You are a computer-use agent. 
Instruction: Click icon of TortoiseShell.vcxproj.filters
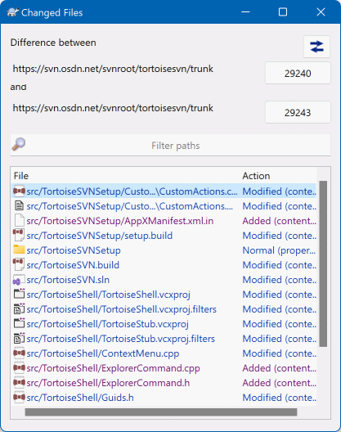coord(19,308)
